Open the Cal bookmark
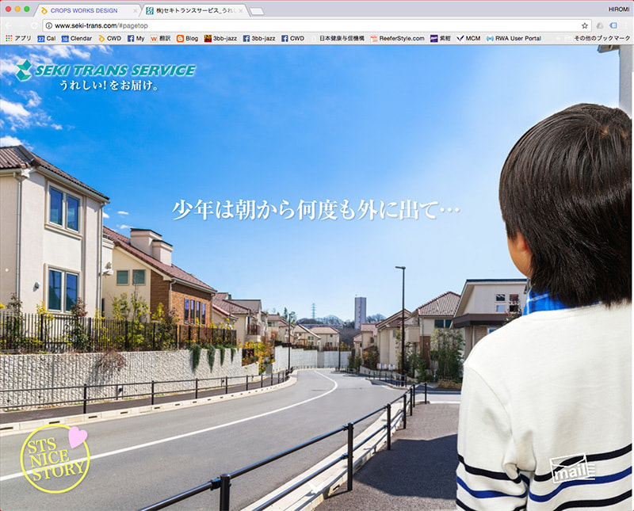This screenshot has width=634, height=511. click(46, 38)
